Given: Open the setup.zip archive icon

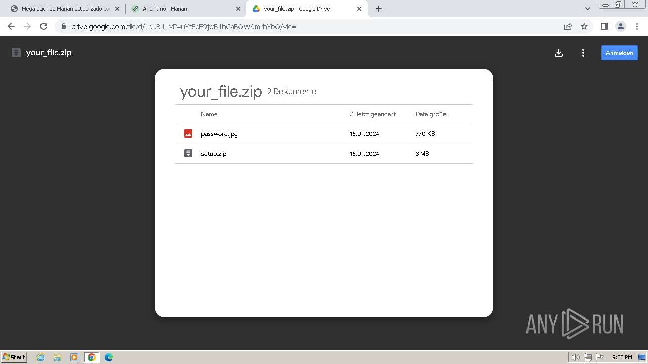Looking at the screenshot, I should 188,153.
